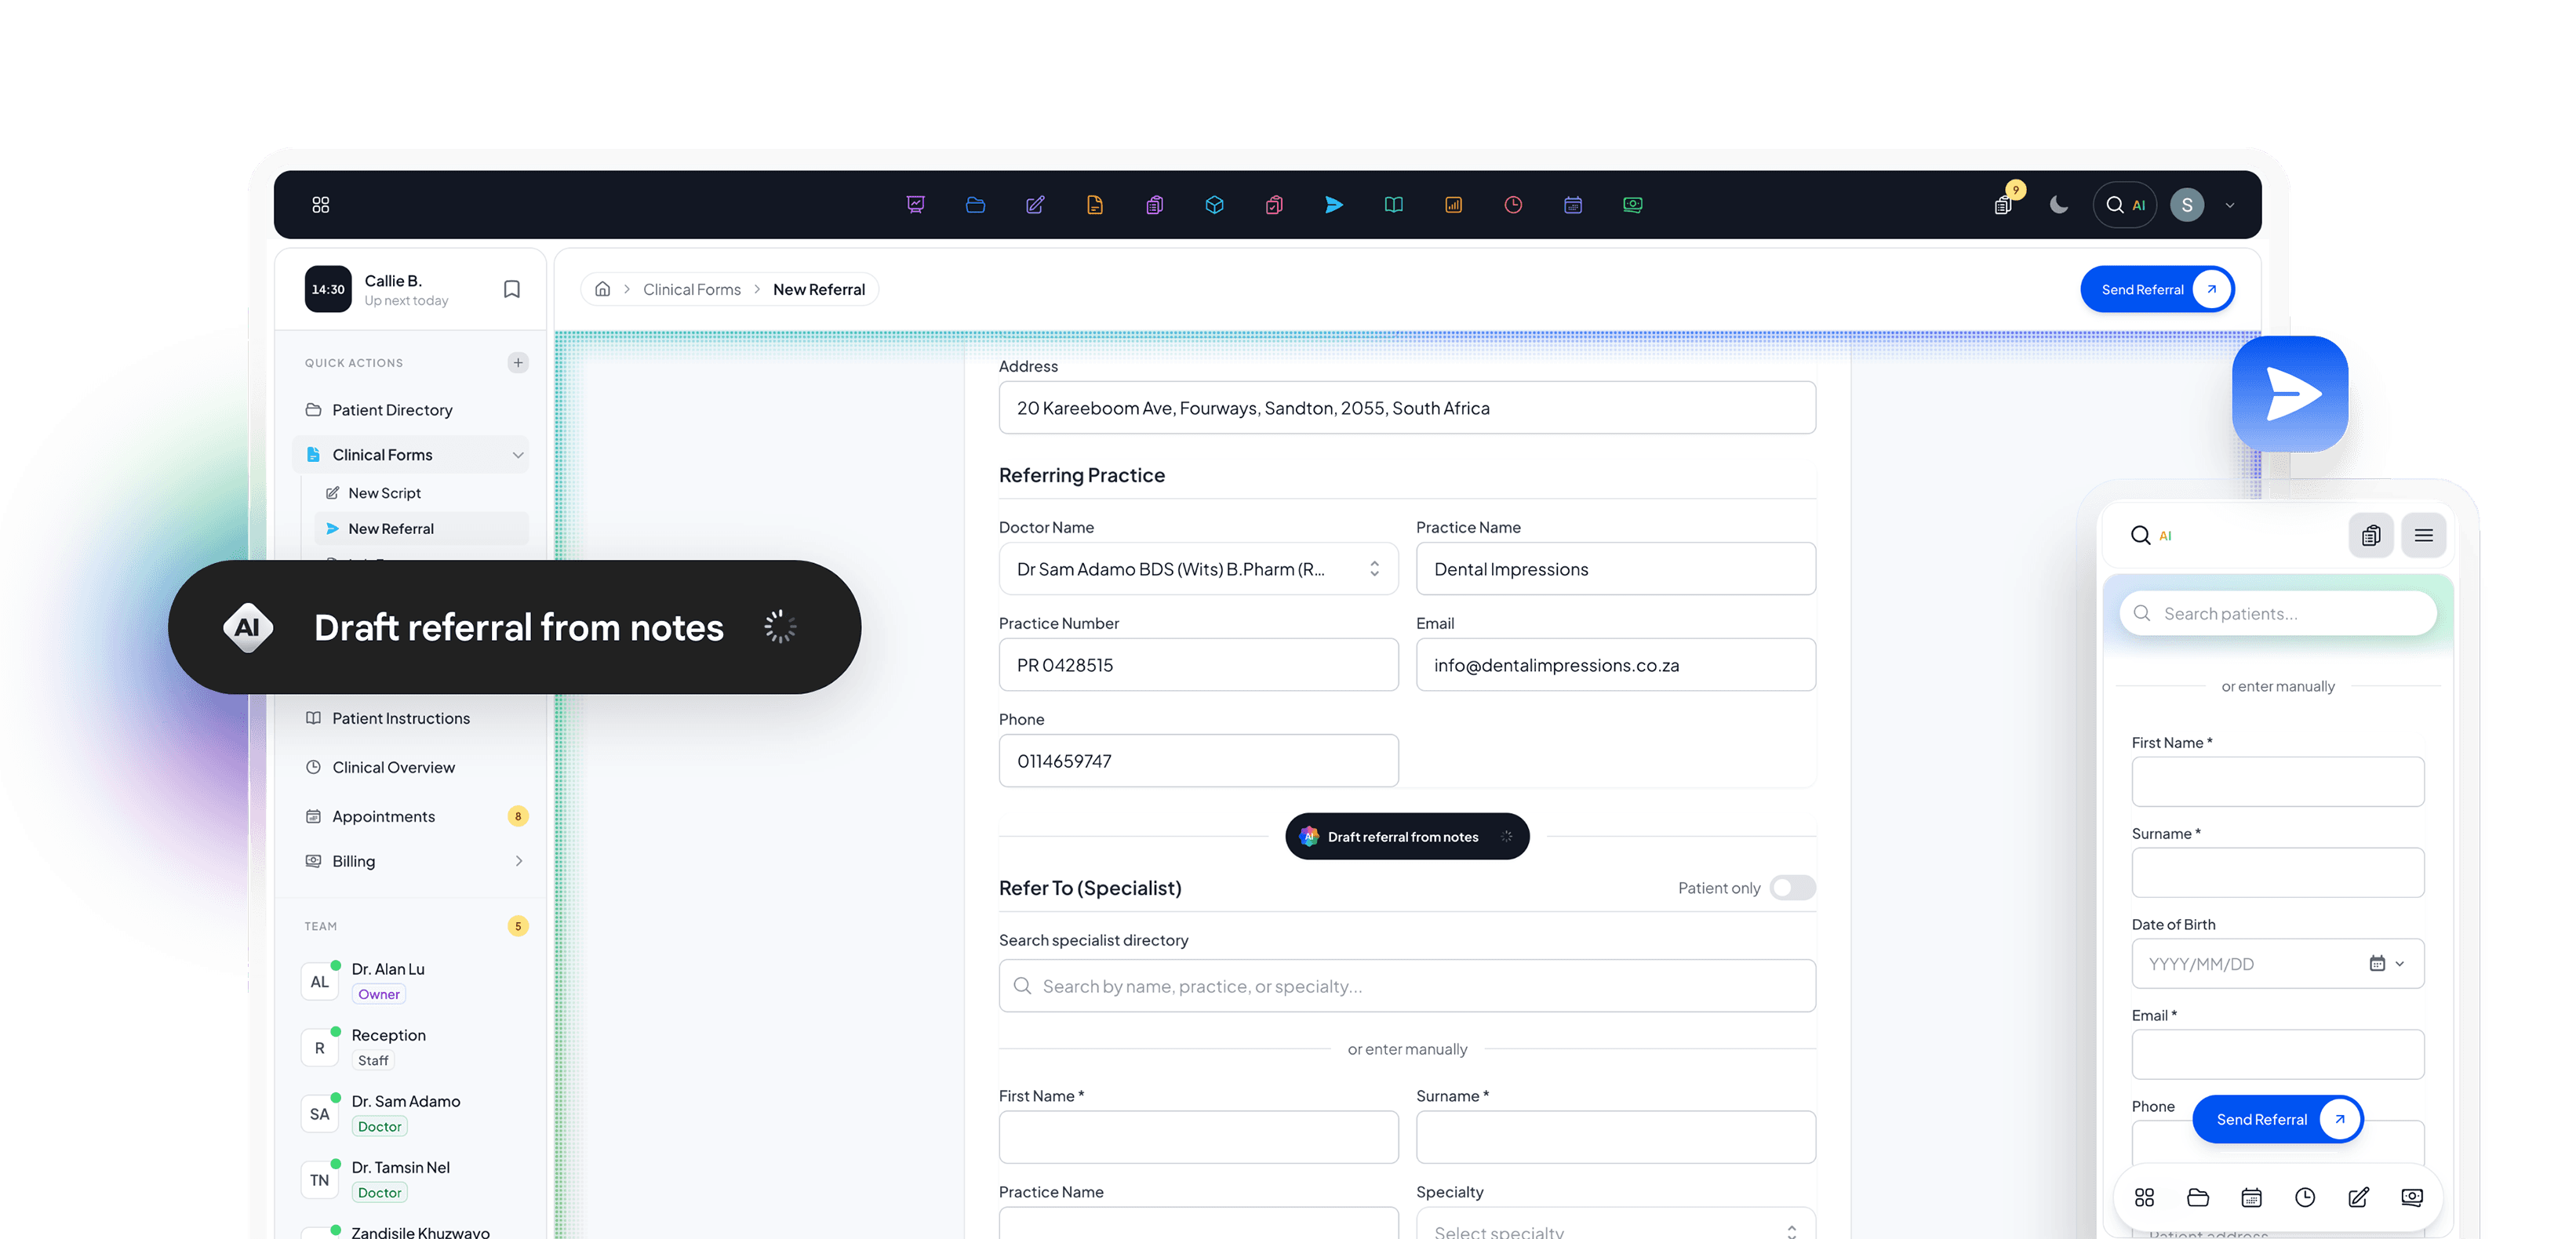Toggle the Patient only switch
Screen dimensions: 2576x1239
pyautogui.click(x=1792, y=888)
